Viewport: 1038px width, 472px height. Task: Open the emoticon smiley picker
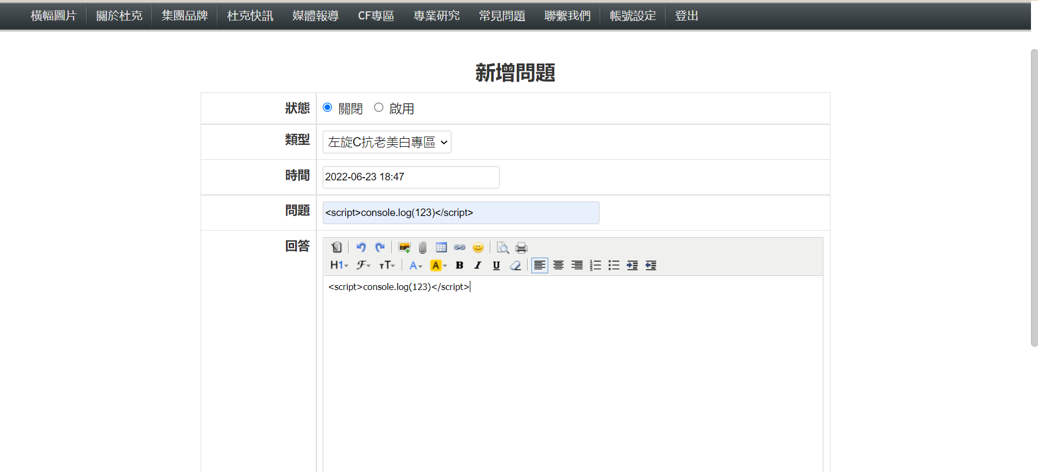pos(478,247)
